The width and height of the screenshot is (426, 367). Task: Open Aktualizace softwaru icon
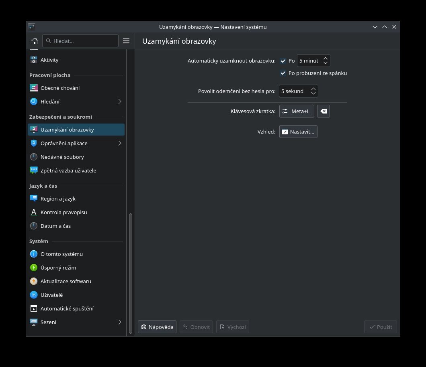(34, 281)
